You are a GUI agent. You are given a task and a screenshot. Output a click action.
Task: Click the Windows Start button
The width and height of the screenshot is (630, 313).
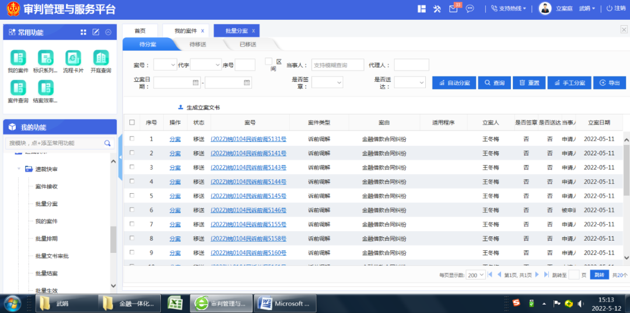pos(12,303)
